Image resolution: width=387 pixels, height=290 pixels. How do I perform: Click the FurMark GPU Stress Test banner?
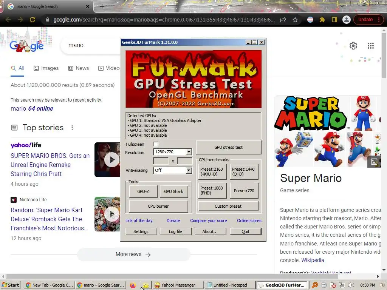pyautogui.click(x=193, y=79)
